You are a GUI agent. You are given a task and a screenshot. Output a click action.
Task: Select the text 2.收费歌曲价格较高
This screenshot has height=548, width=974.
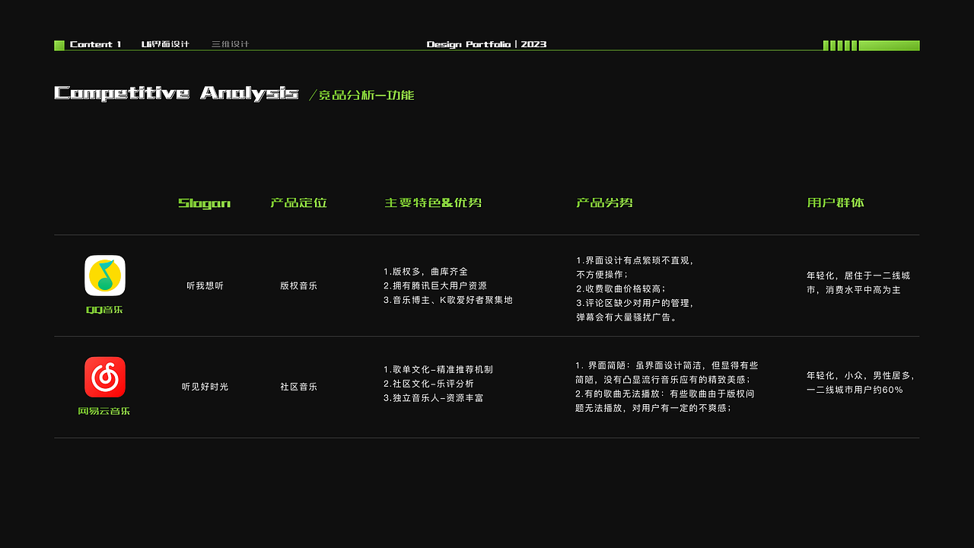[619, 289]
